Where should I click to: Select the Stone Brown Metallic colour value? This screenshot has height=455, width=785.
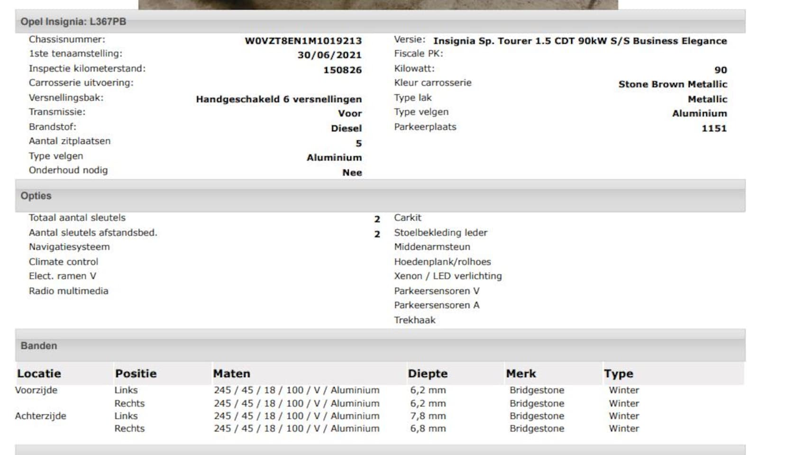pos(672,84)
